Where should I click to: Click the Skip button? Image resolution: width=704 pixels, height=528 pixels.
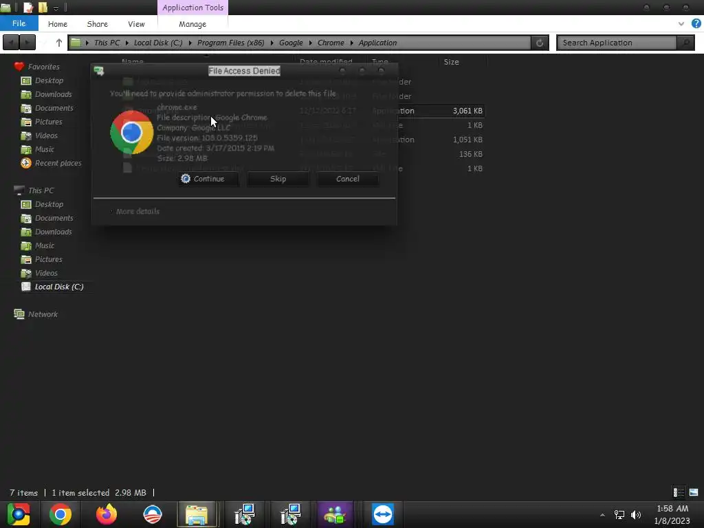pyautogui.click(x=278, y=179)
